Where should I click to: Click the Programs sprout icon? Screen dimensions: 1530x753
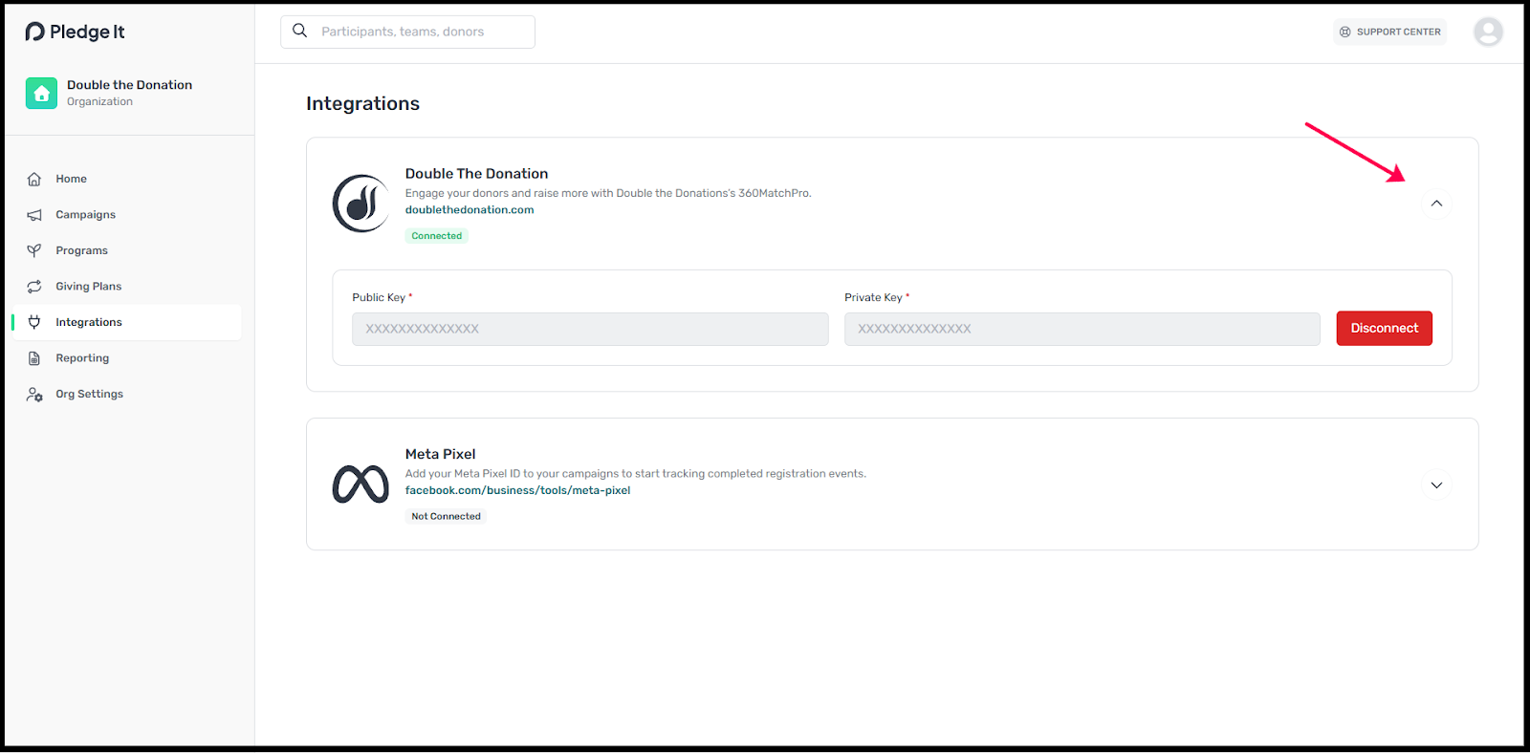(34, 250)
